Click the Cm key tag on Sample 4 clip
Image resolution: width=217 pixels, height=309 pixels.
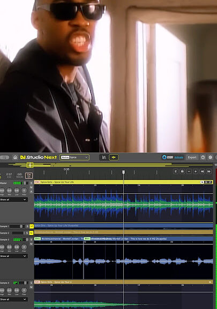[x=38, y=282]
